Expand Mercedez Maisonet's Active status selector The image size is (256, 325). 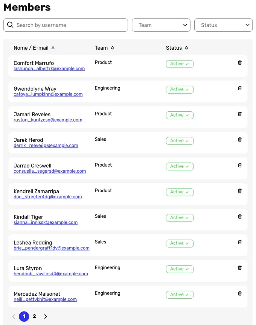pos(180,295)
